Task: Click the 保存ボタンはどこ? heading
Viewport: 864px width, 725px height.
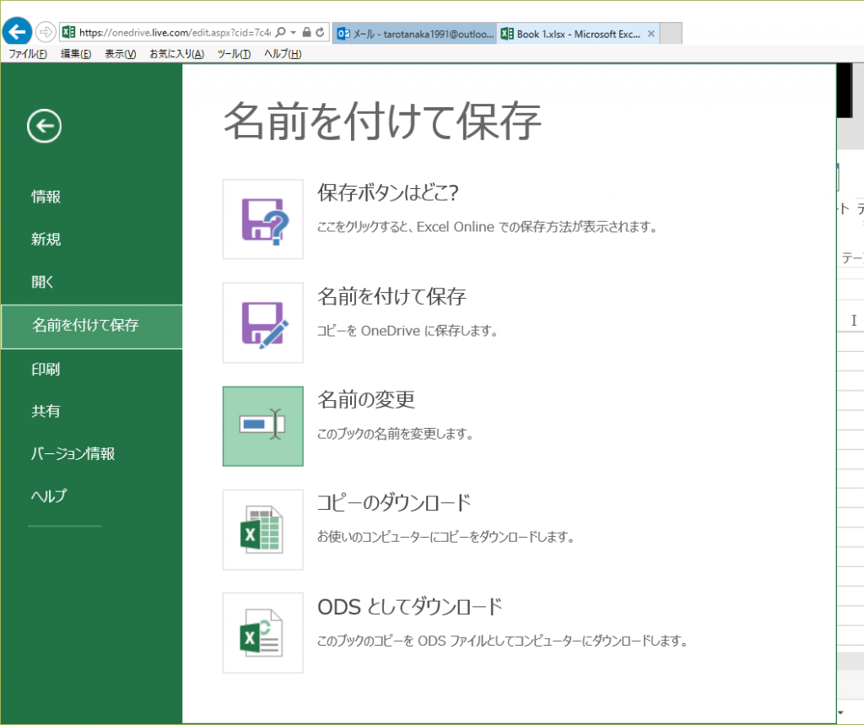Action: (388, 192)
